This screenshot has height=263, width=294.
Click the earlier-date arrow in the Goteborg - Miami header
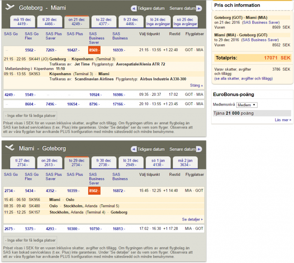pyautogui.click(x=134, y=8)
